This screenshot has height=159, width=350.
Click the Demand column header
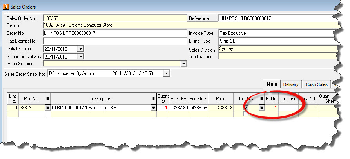pos(288,99)
